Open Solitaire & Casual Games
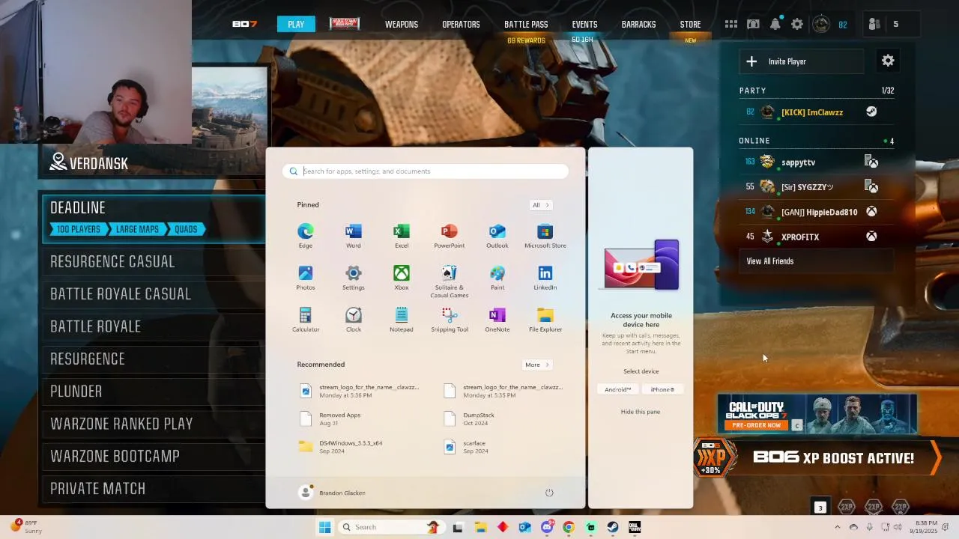The height and width of the screenshot is (539, 959). pos(450,281)
